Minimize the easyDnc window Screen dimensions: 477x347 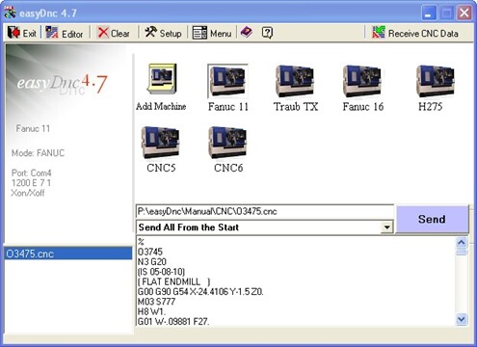click(x=429, y=13)
